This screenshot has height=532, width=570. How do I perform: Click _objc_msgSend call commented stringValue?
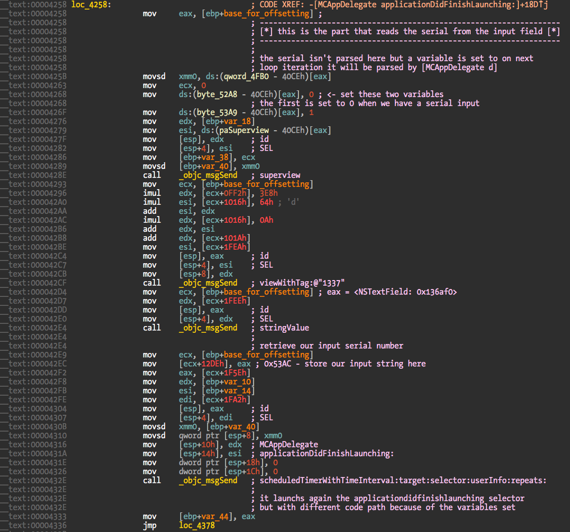tap(208, 328)
